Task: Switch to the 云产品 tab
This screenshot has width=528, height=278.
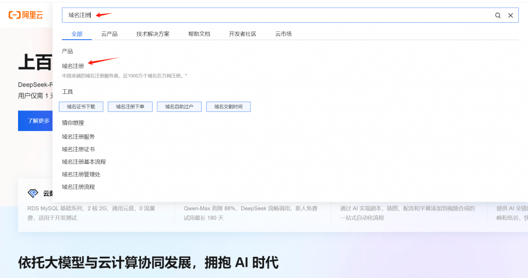Action: point(109,34)
